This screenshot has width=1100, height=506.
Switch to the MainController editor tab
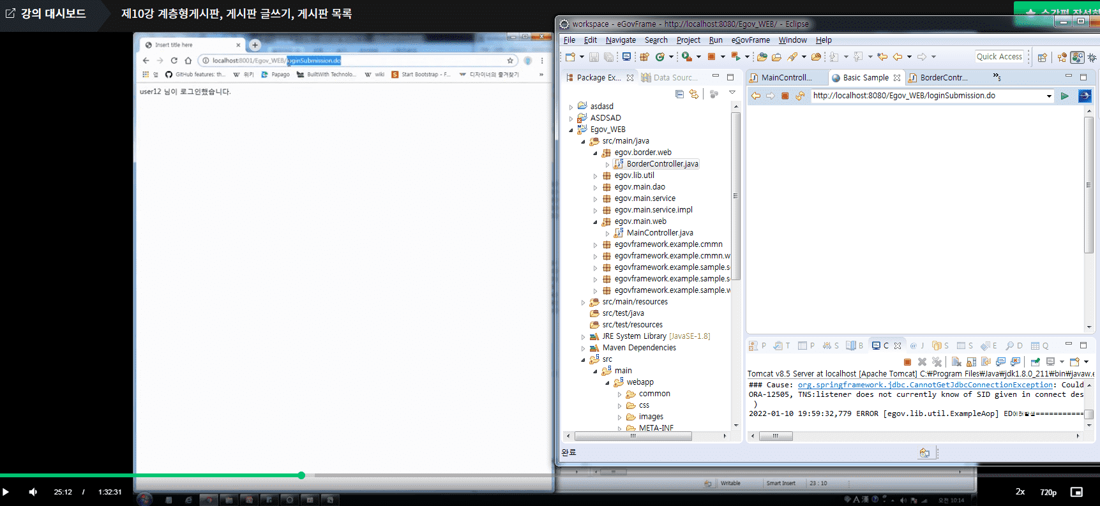click(x=785, y=78)
